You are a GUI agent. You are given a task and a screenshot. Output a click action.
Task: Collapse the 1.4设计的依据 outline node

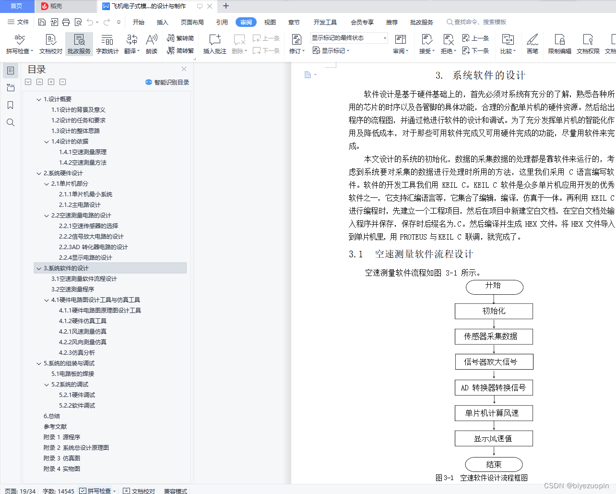[47, 142]
